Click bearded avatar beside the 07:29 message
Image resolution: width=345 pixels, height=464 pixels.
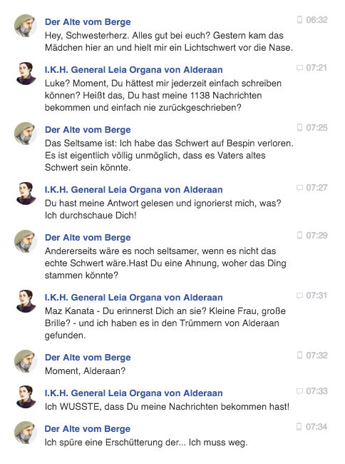coord(26,241)
